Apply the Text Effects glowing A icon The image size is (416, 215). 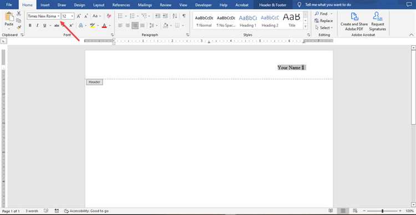tap(80, 25)
